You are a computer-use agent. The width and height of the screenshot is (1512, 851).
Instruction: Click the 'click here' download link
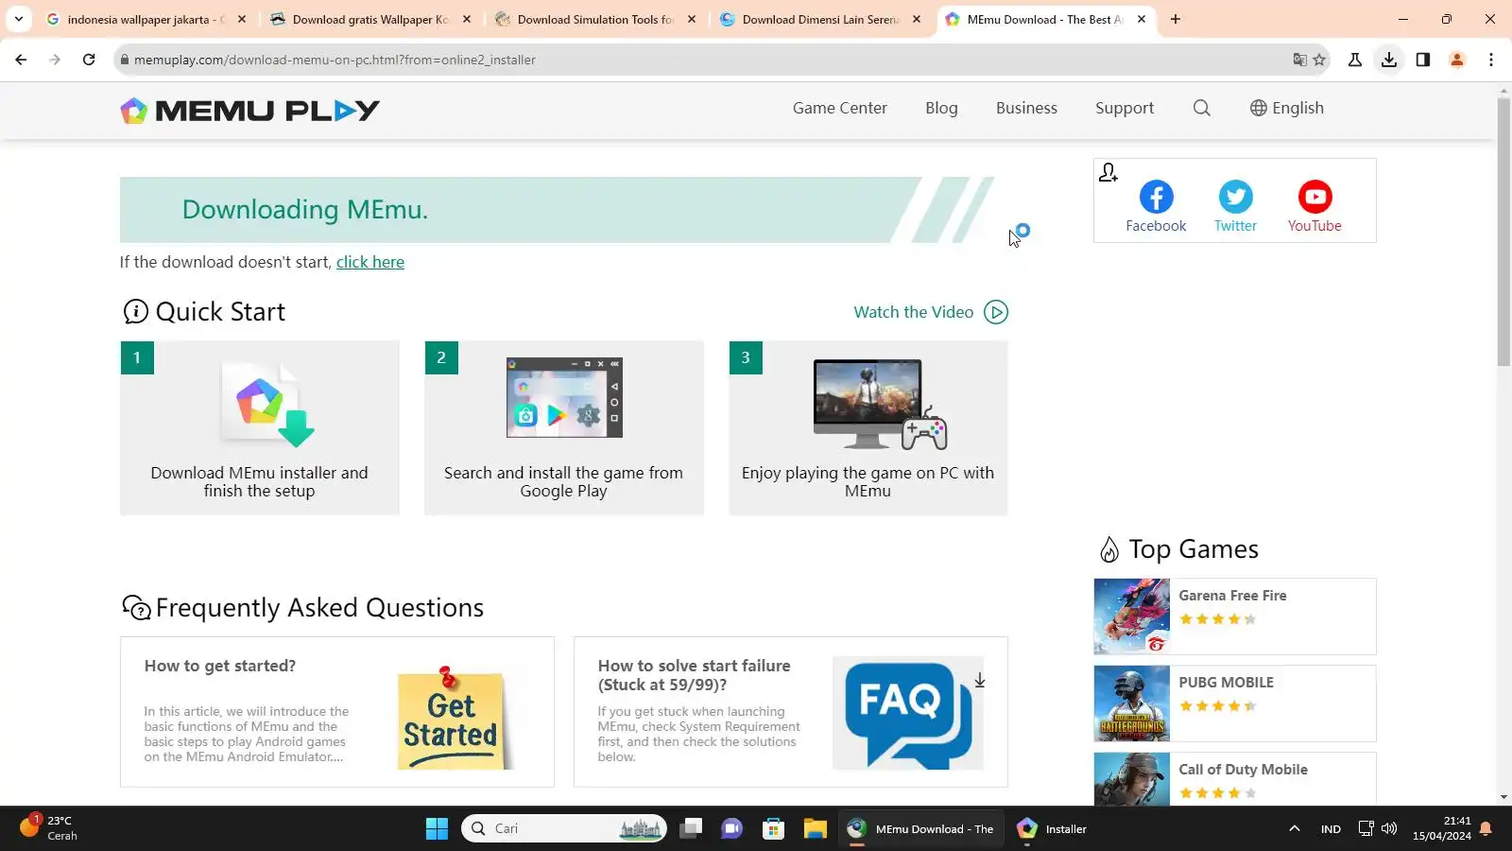click(x=370, y=262)
